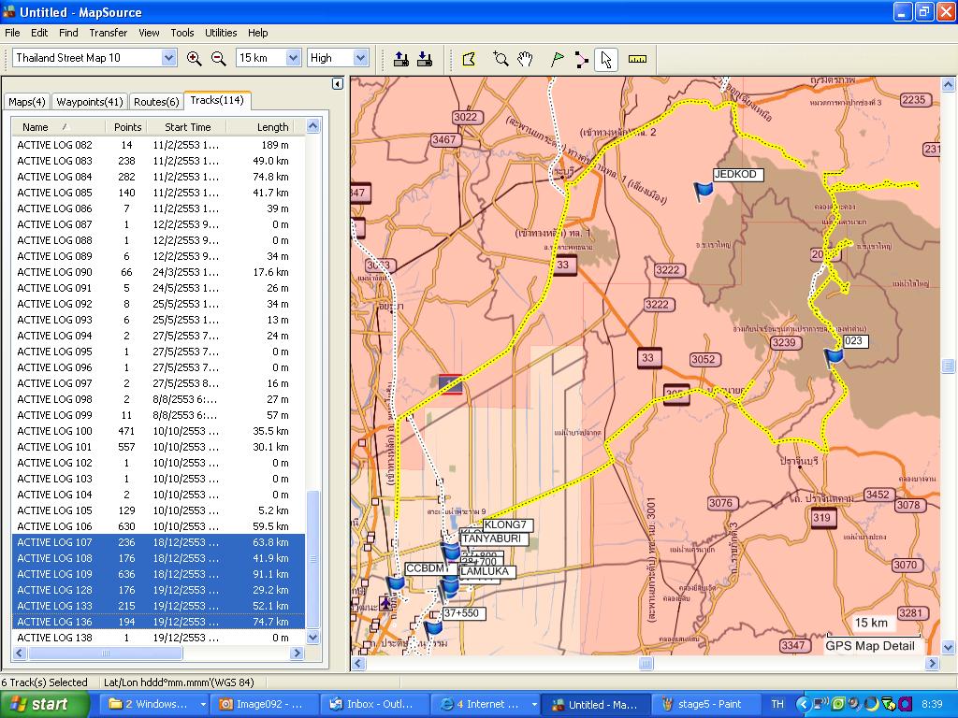Sort tracks by Length column header
The height and width of the screenshot is (718, 958).
(x=272, y=127)
